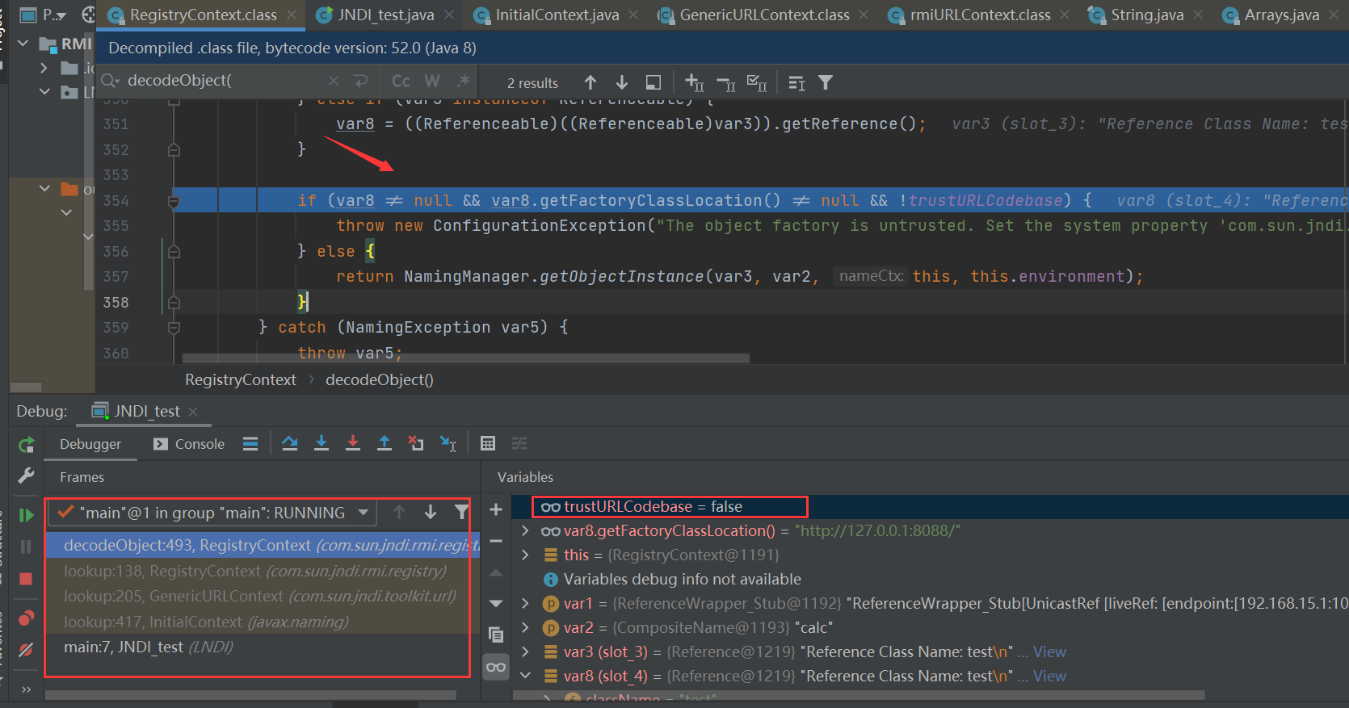Filter frames with the funnel icon
The height and width of the screenshot is (708, 1349).
pyautogui.click(x=461, y=513)
